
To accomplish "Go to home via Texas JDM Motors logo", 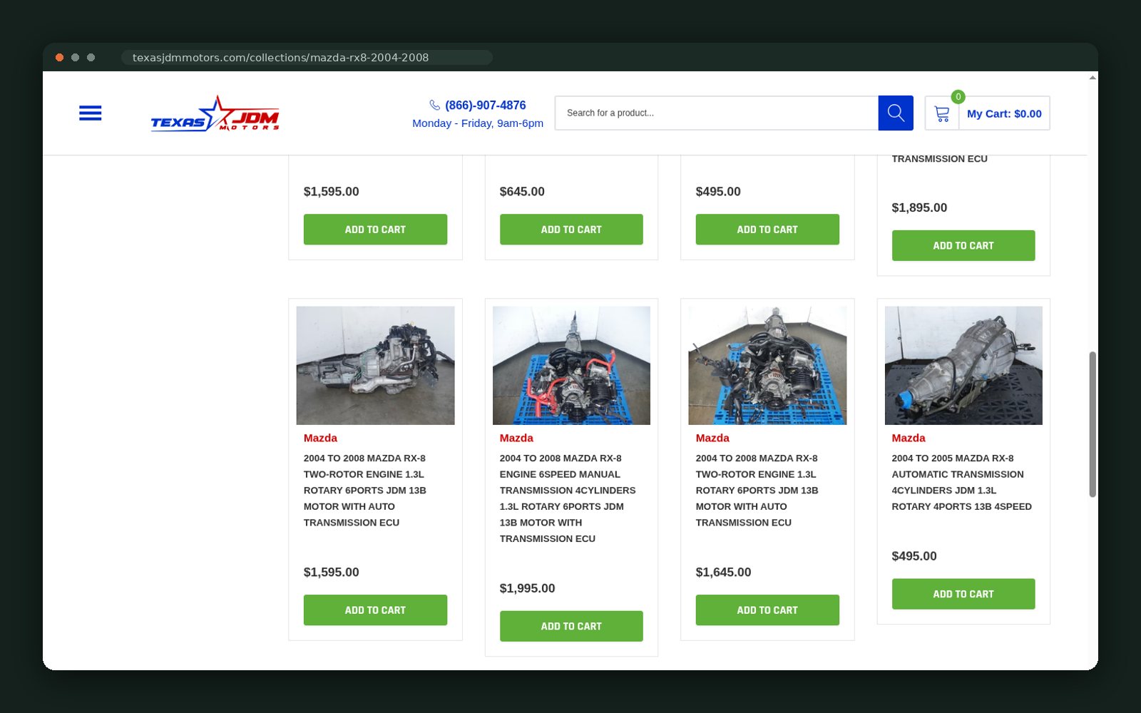I will tap(215, 113).
